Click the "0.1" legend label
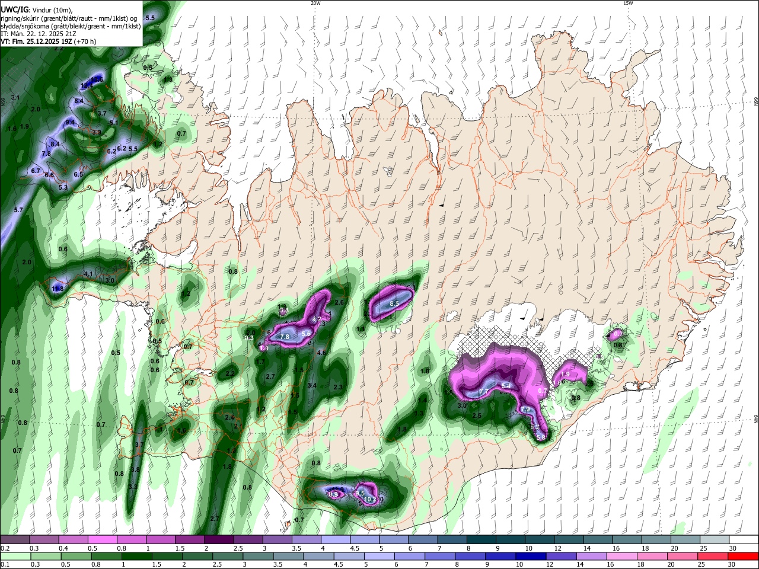This screenshot has width=759, height=569. click(5, 564)
